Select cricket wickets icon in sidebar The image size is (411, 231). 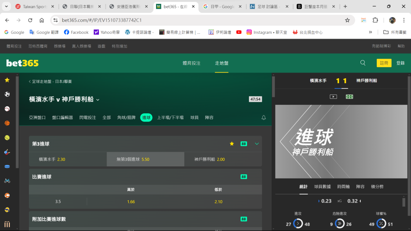(7, 224)
